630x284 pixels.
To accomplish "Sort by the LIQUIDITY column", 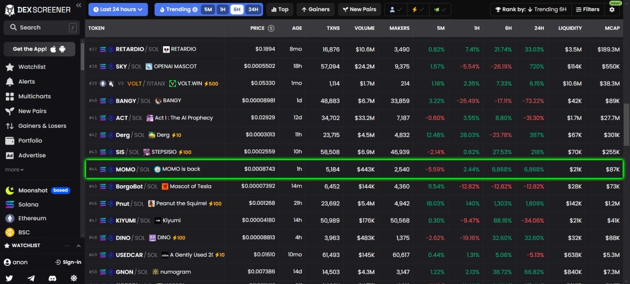I will pyautogui.click(x=570, y=28).
